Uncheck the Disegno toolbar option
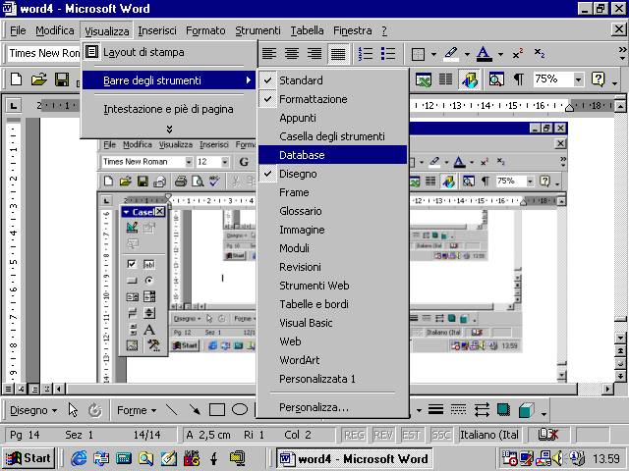This screenshot has width=629, height=471. coord(332,174)
